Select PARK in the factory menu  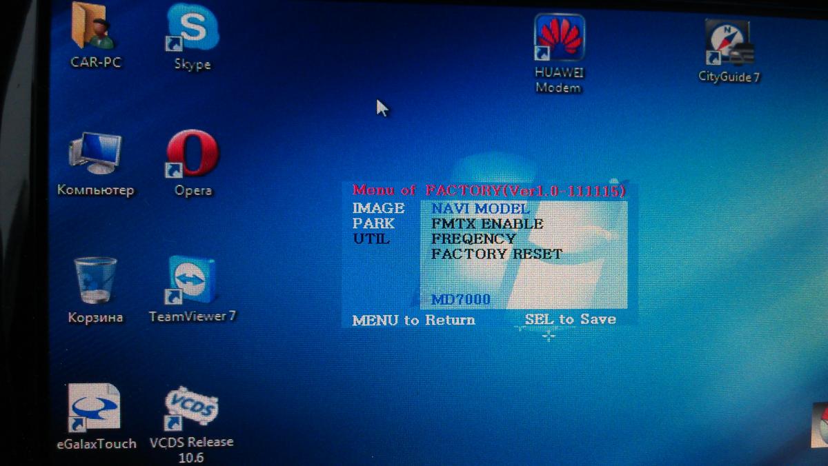373,223
